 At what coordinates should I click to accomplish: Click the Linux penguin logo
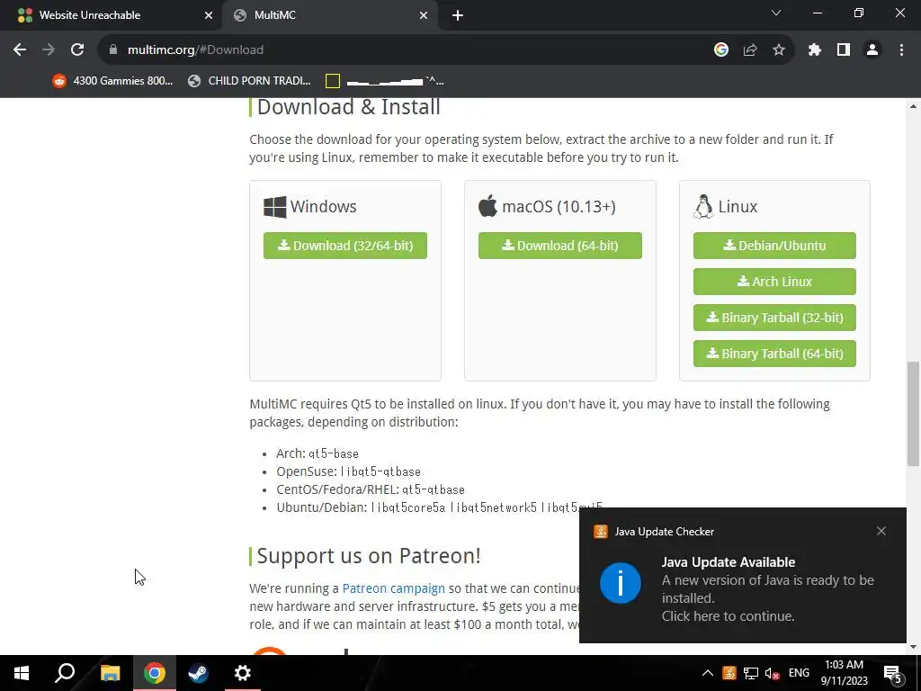point(703,207)
